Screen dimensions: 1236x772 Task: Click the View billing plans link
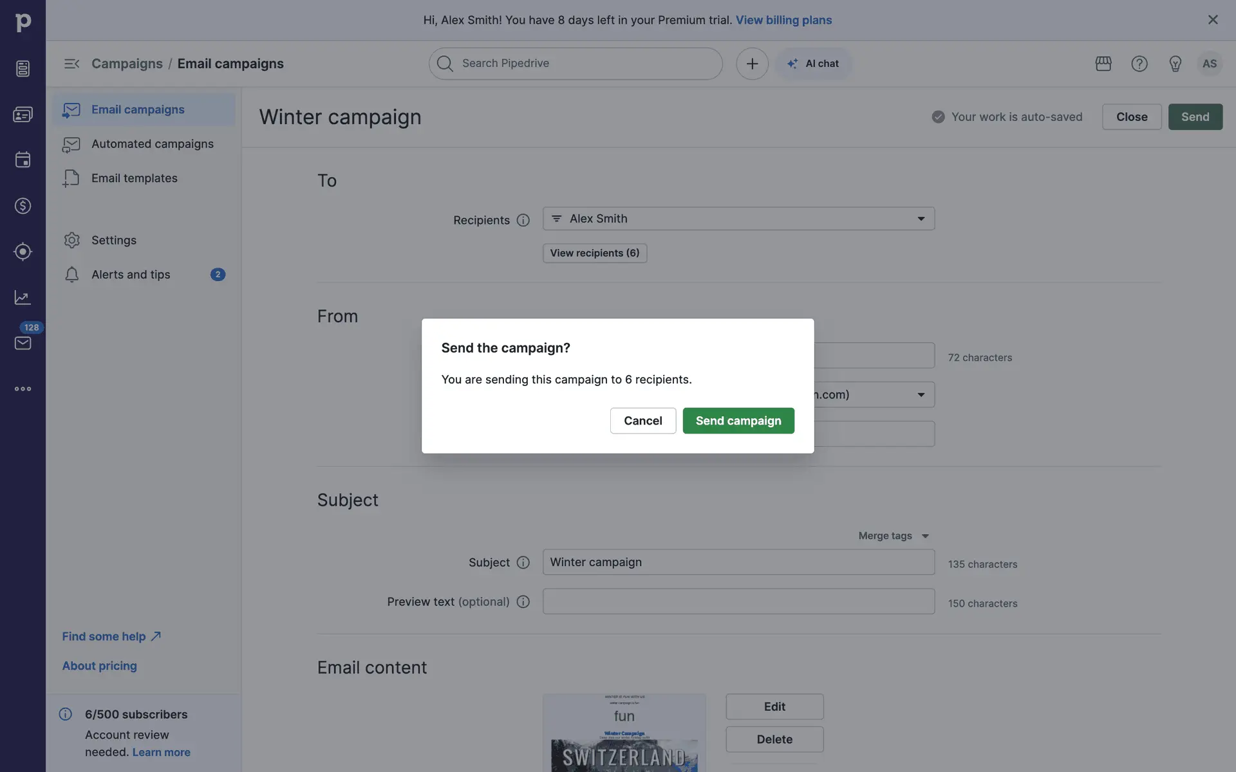click(x=783, y=20)
